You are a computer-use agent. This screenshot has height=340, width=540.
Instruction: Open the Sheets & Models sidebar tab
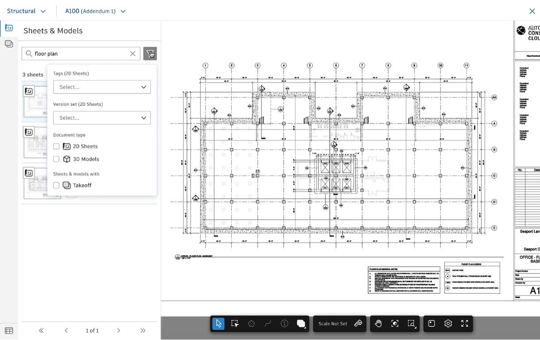coord(9,28)
